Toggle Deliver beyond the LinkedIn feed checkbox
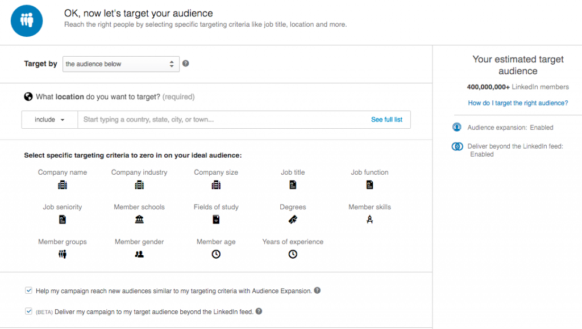582x329 pixels. click(x=28, y=311)
